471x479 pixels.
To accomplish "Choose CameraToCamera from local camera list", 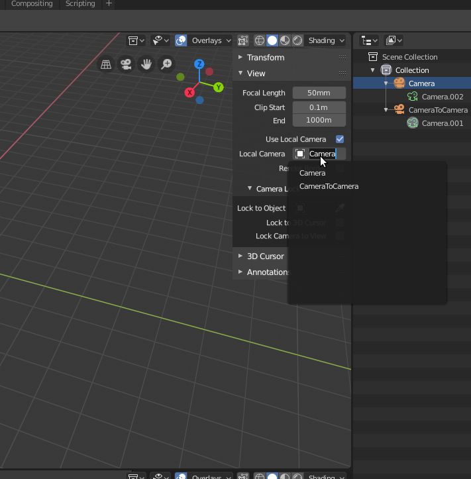I will coord(329,186).
